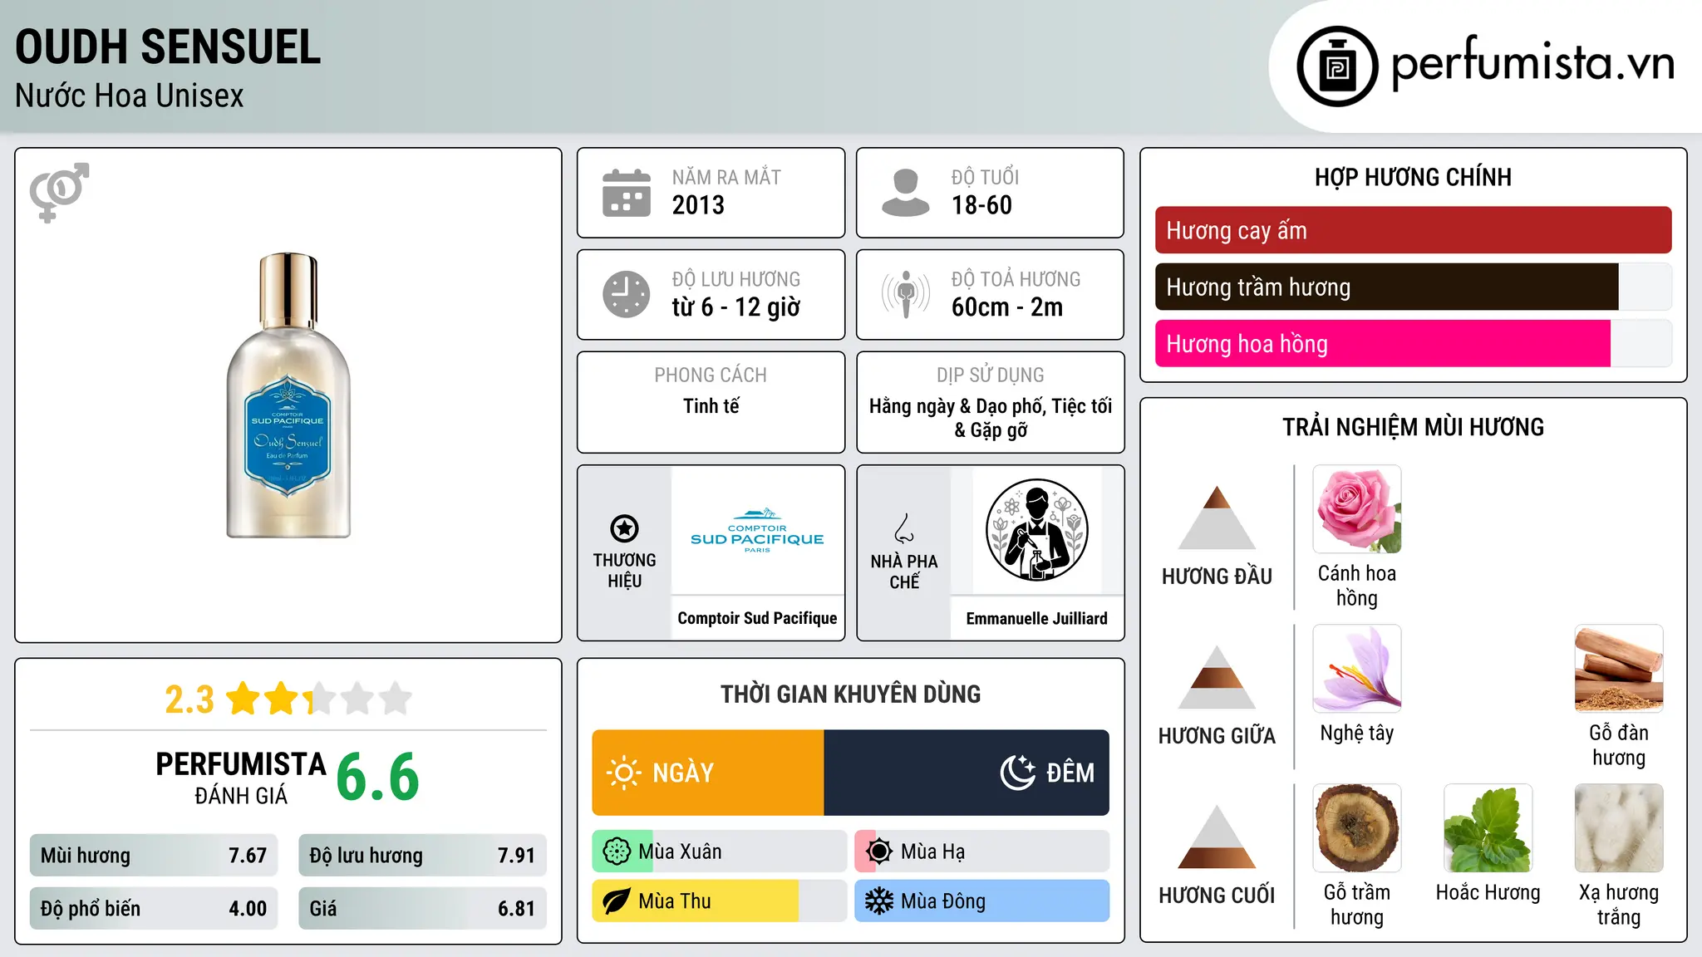Image resolution: width=1702 pixels, height=957 pixels.
Task: Select the Xạ hương trắng white musk image
Action: (1619, 828)
